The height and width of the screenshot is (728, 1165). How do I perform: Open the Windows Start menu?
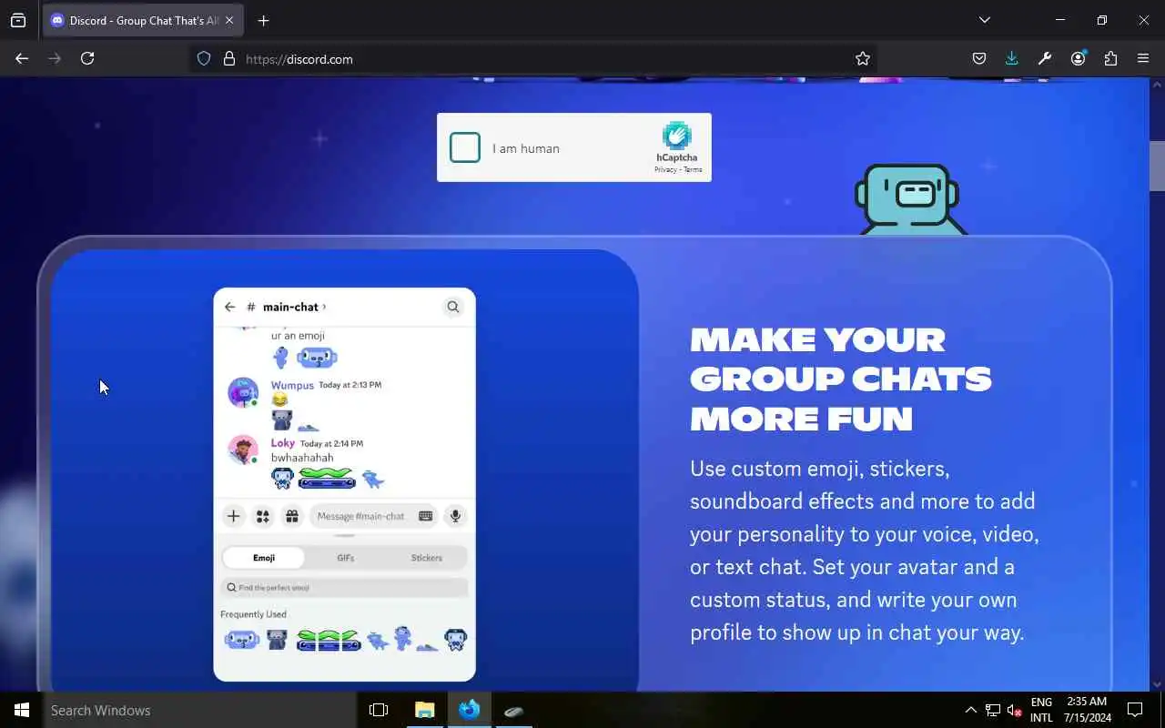coord(22,710)
